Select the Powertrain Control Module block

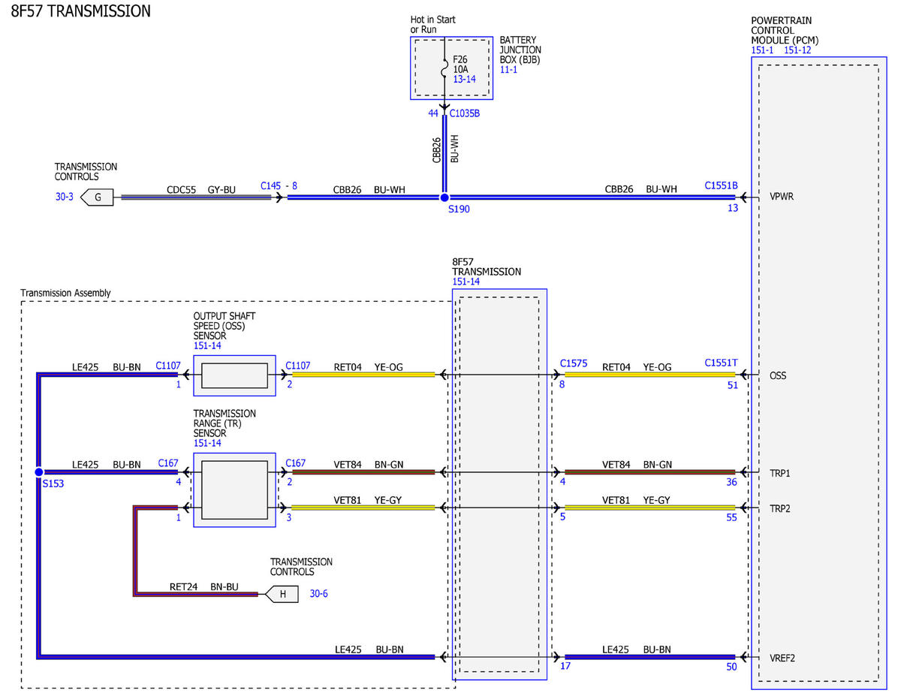click(818, 372)
